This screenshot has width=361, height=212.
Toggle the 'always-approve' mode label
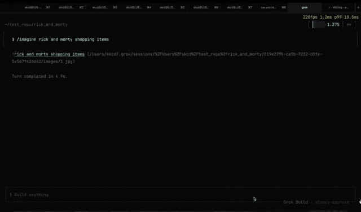332,202
